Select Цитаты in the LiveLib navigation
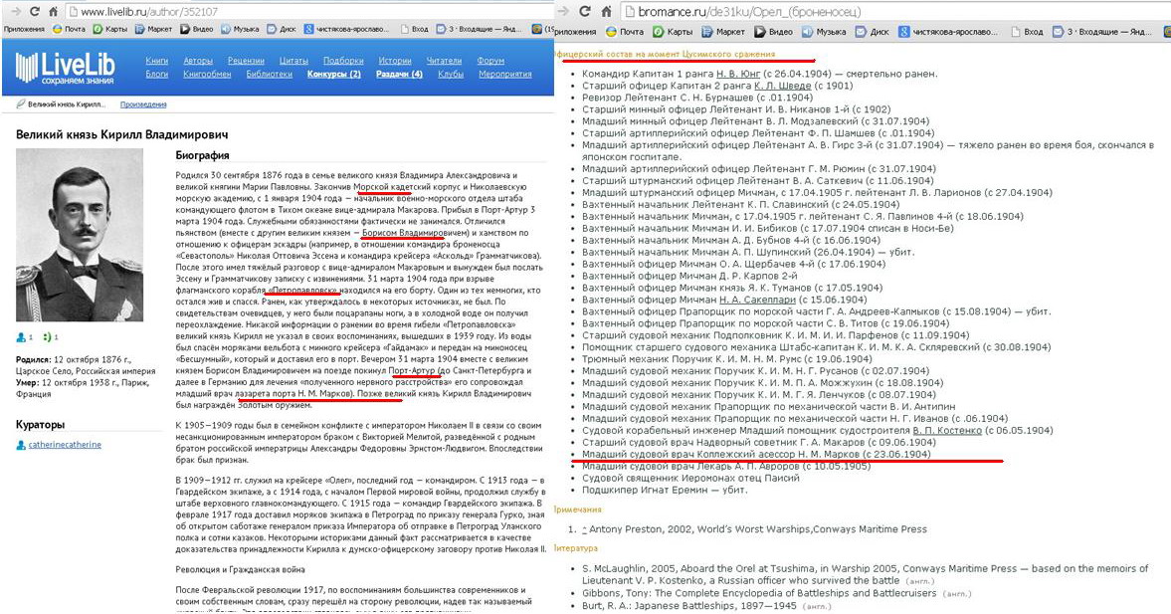 click(293, 61)
